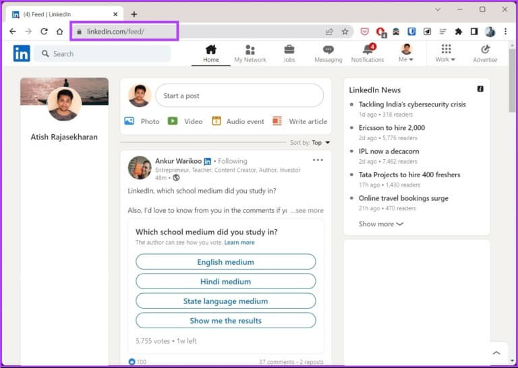
Task: Open the Extensions puzzle icon
Action: coord(458,32)
